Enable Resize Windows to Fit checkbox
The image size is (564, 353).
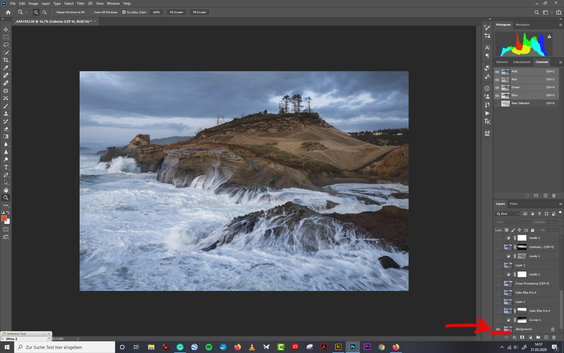(x=54, y=12)
